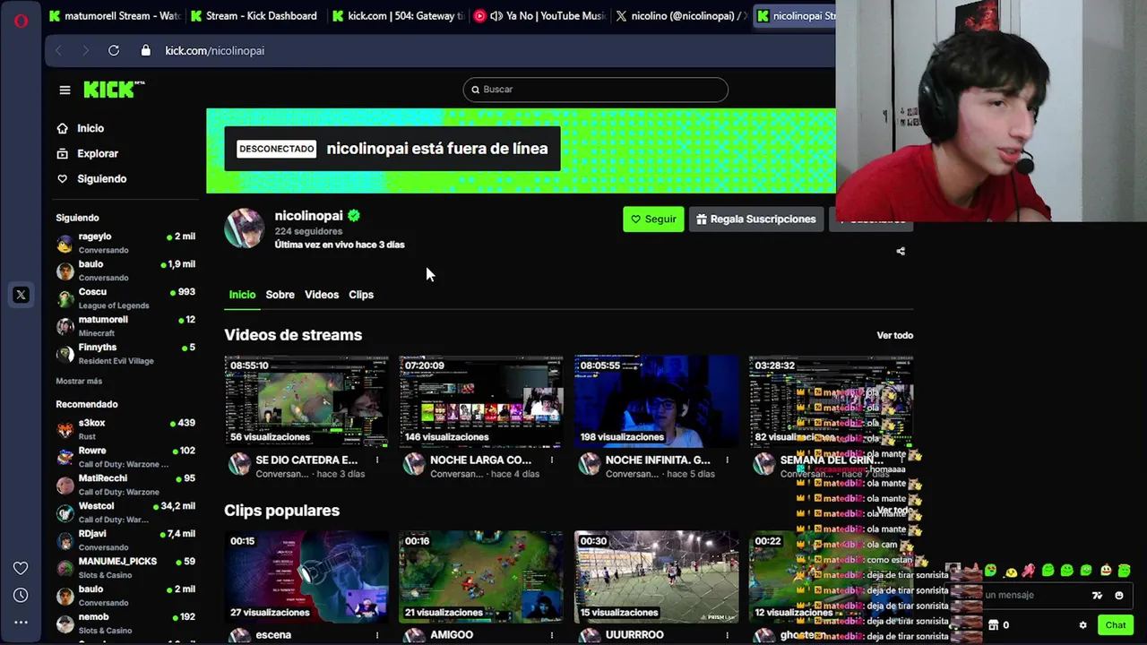Open the hamburger menu beside the Kick logo
The height and width of the screenshot is (645, 1147).
pos(65,90)
